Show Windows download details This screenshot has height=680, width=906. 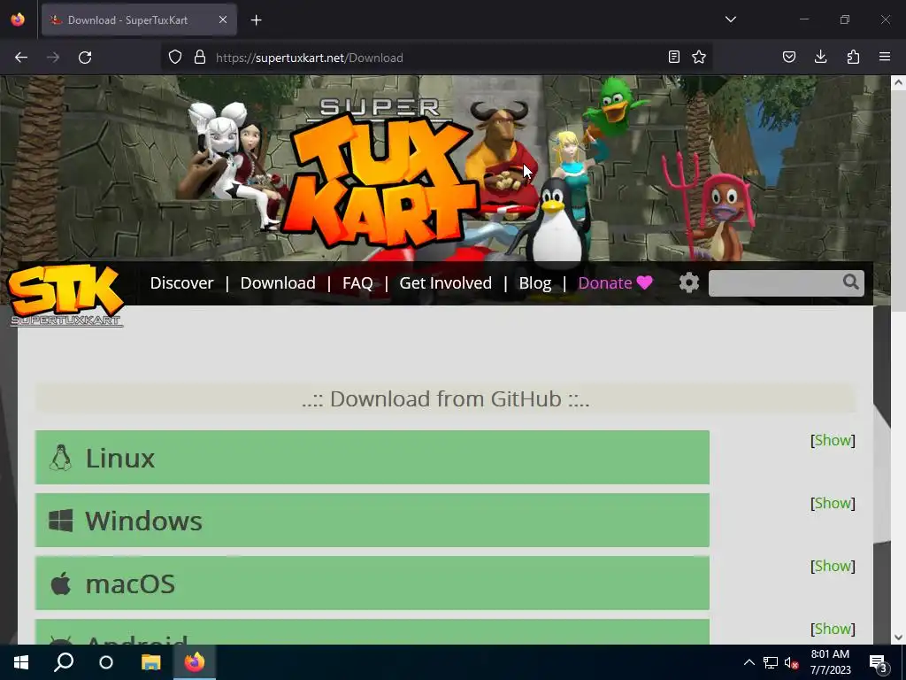tap(833, 503)
